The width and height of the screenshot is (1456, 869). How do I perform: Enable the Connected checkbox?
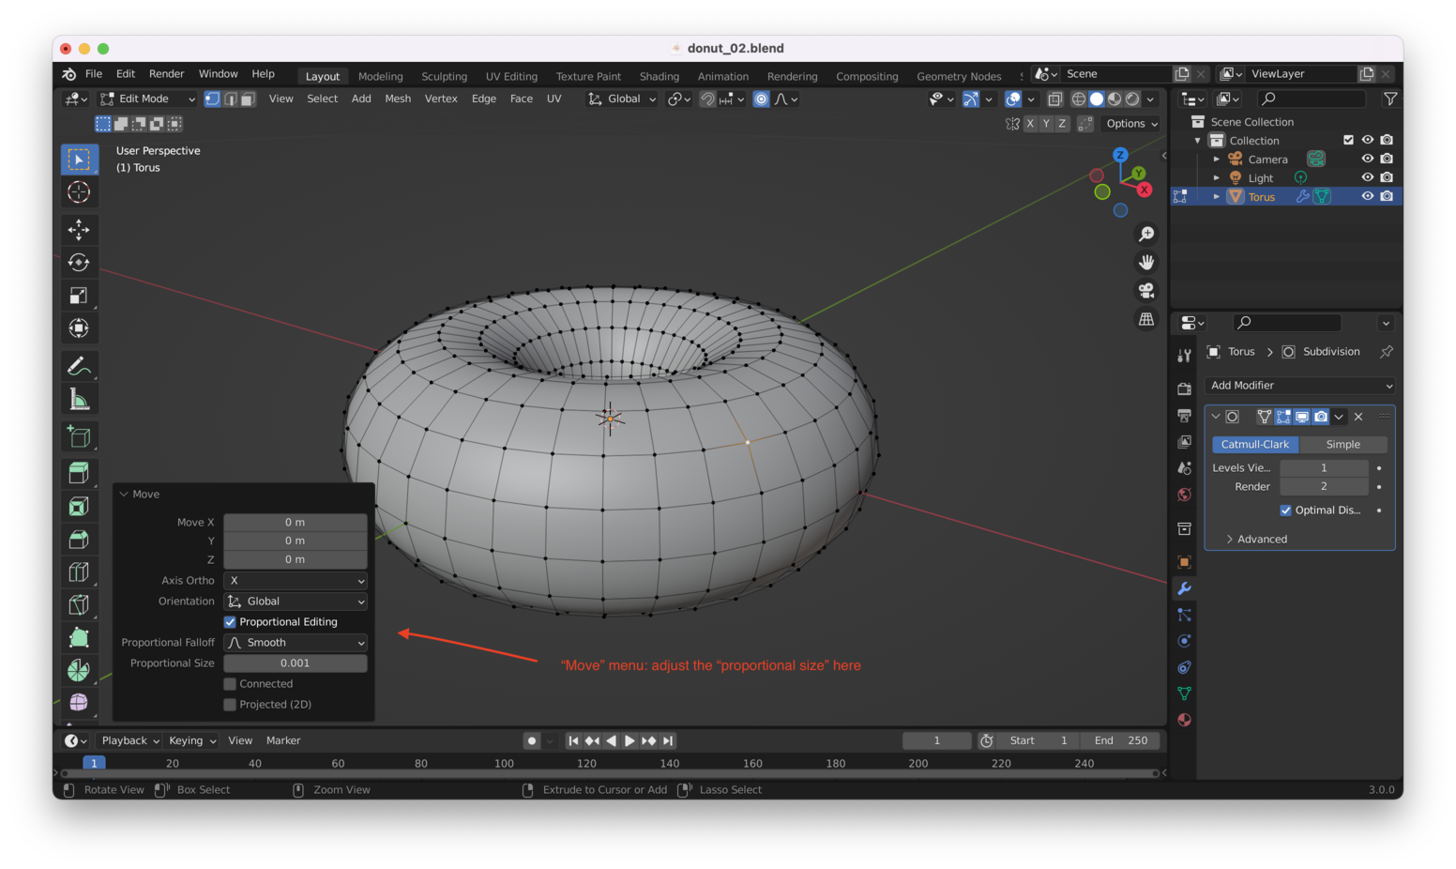pyautogui.click(x=230, y=684)
